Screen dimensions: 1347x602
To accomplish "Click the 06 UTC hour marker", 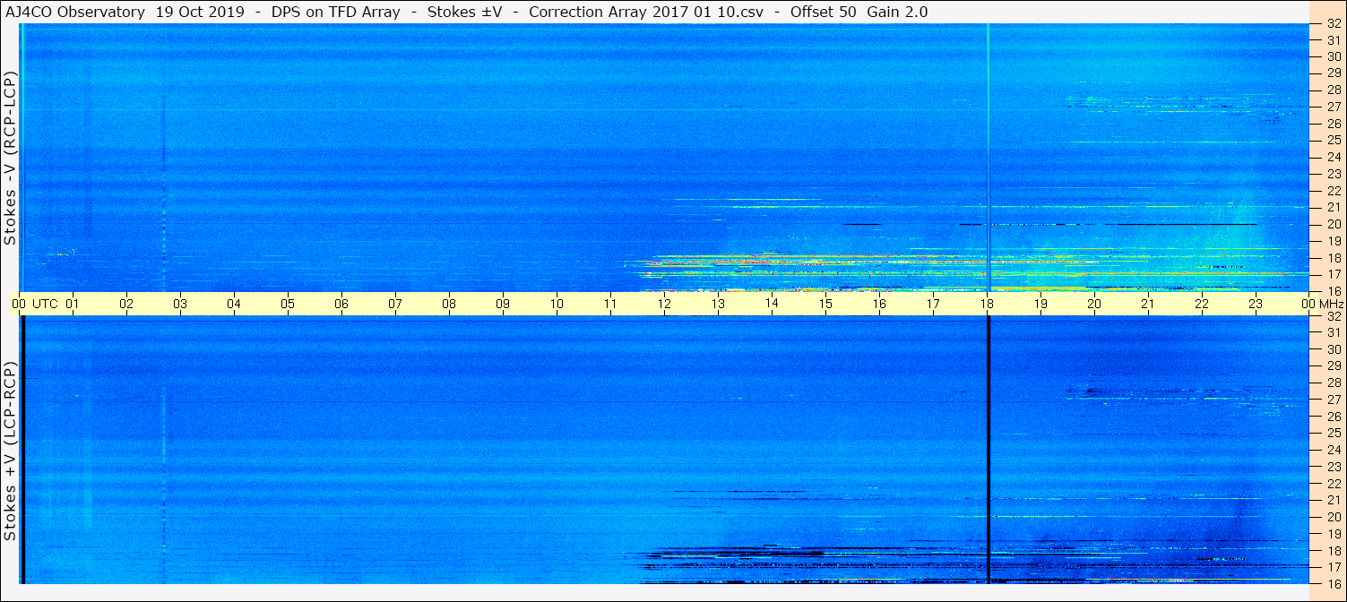I will (x=341, y=304).
